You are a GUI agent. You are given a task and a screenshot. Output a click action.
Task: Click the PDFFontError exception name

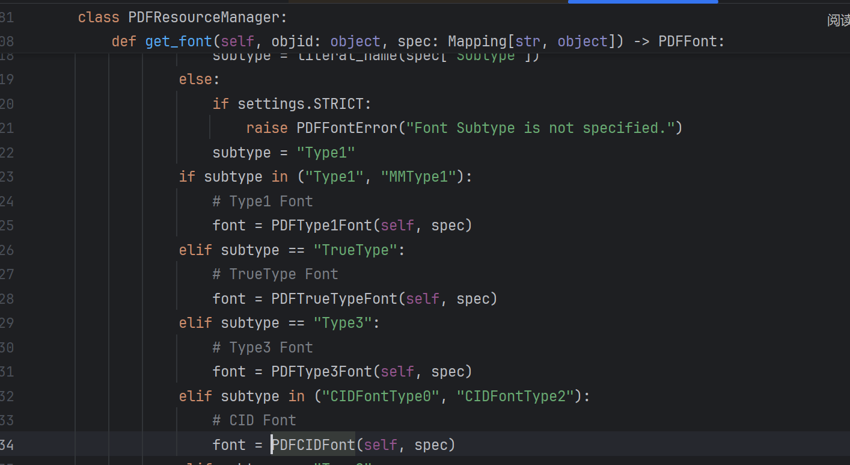[x=347, y=128]
